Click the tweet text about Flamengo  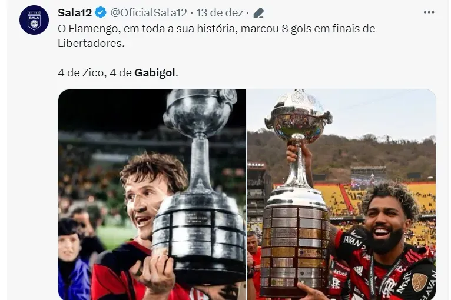216,36
